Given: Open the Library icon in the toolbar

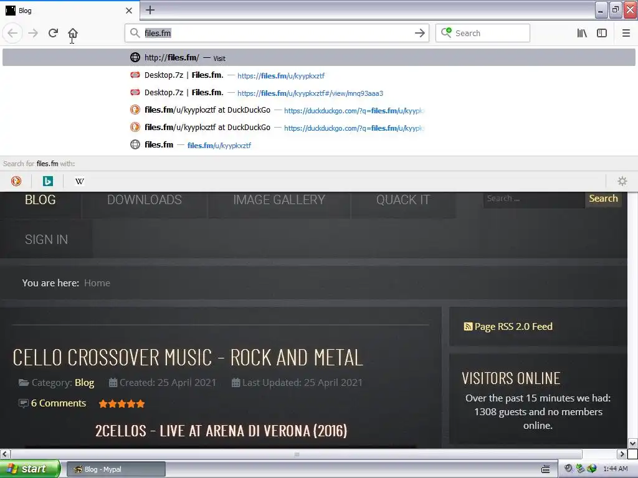Looking at the screenshot, I should pyautogui.click(x=582, y=33).
